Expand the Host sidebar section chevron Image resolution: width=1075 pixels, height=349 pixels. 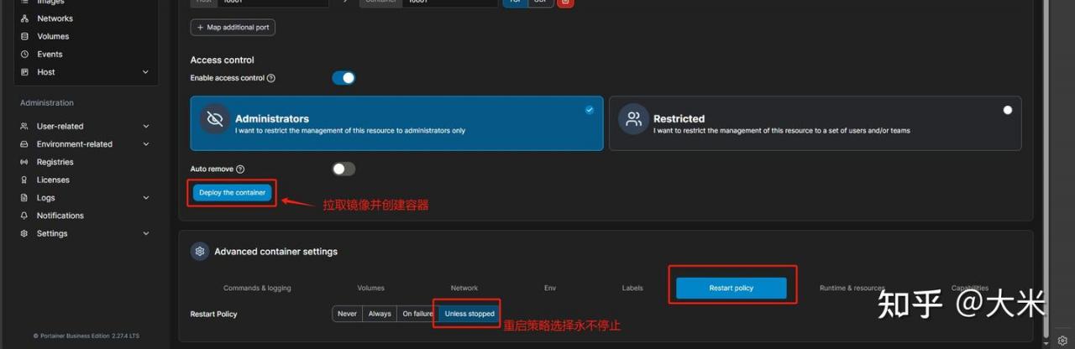(x=145, y=72)
